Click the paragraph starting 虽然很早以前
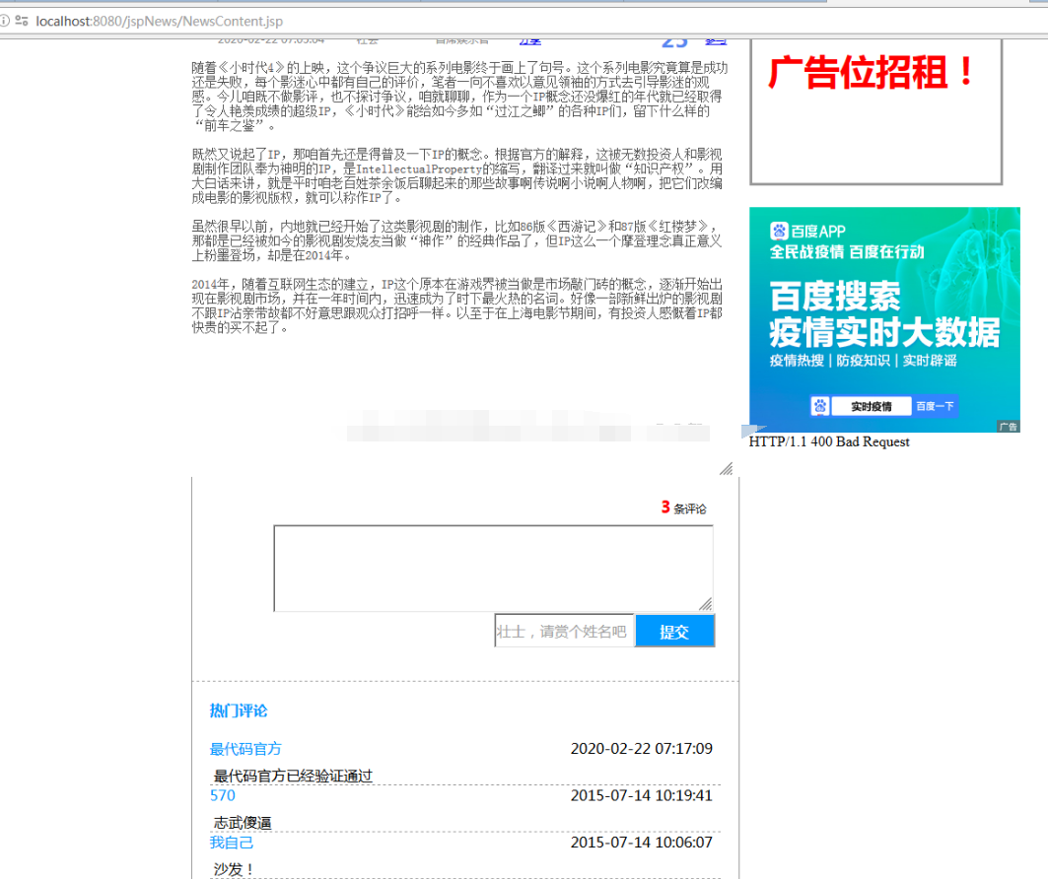 [457, 240]
